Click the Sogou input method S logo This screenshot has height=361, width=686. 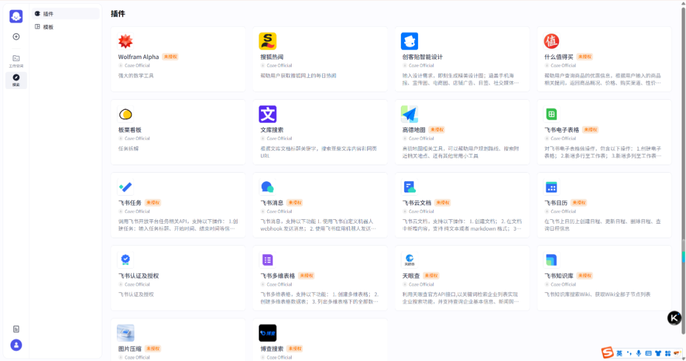607,353
